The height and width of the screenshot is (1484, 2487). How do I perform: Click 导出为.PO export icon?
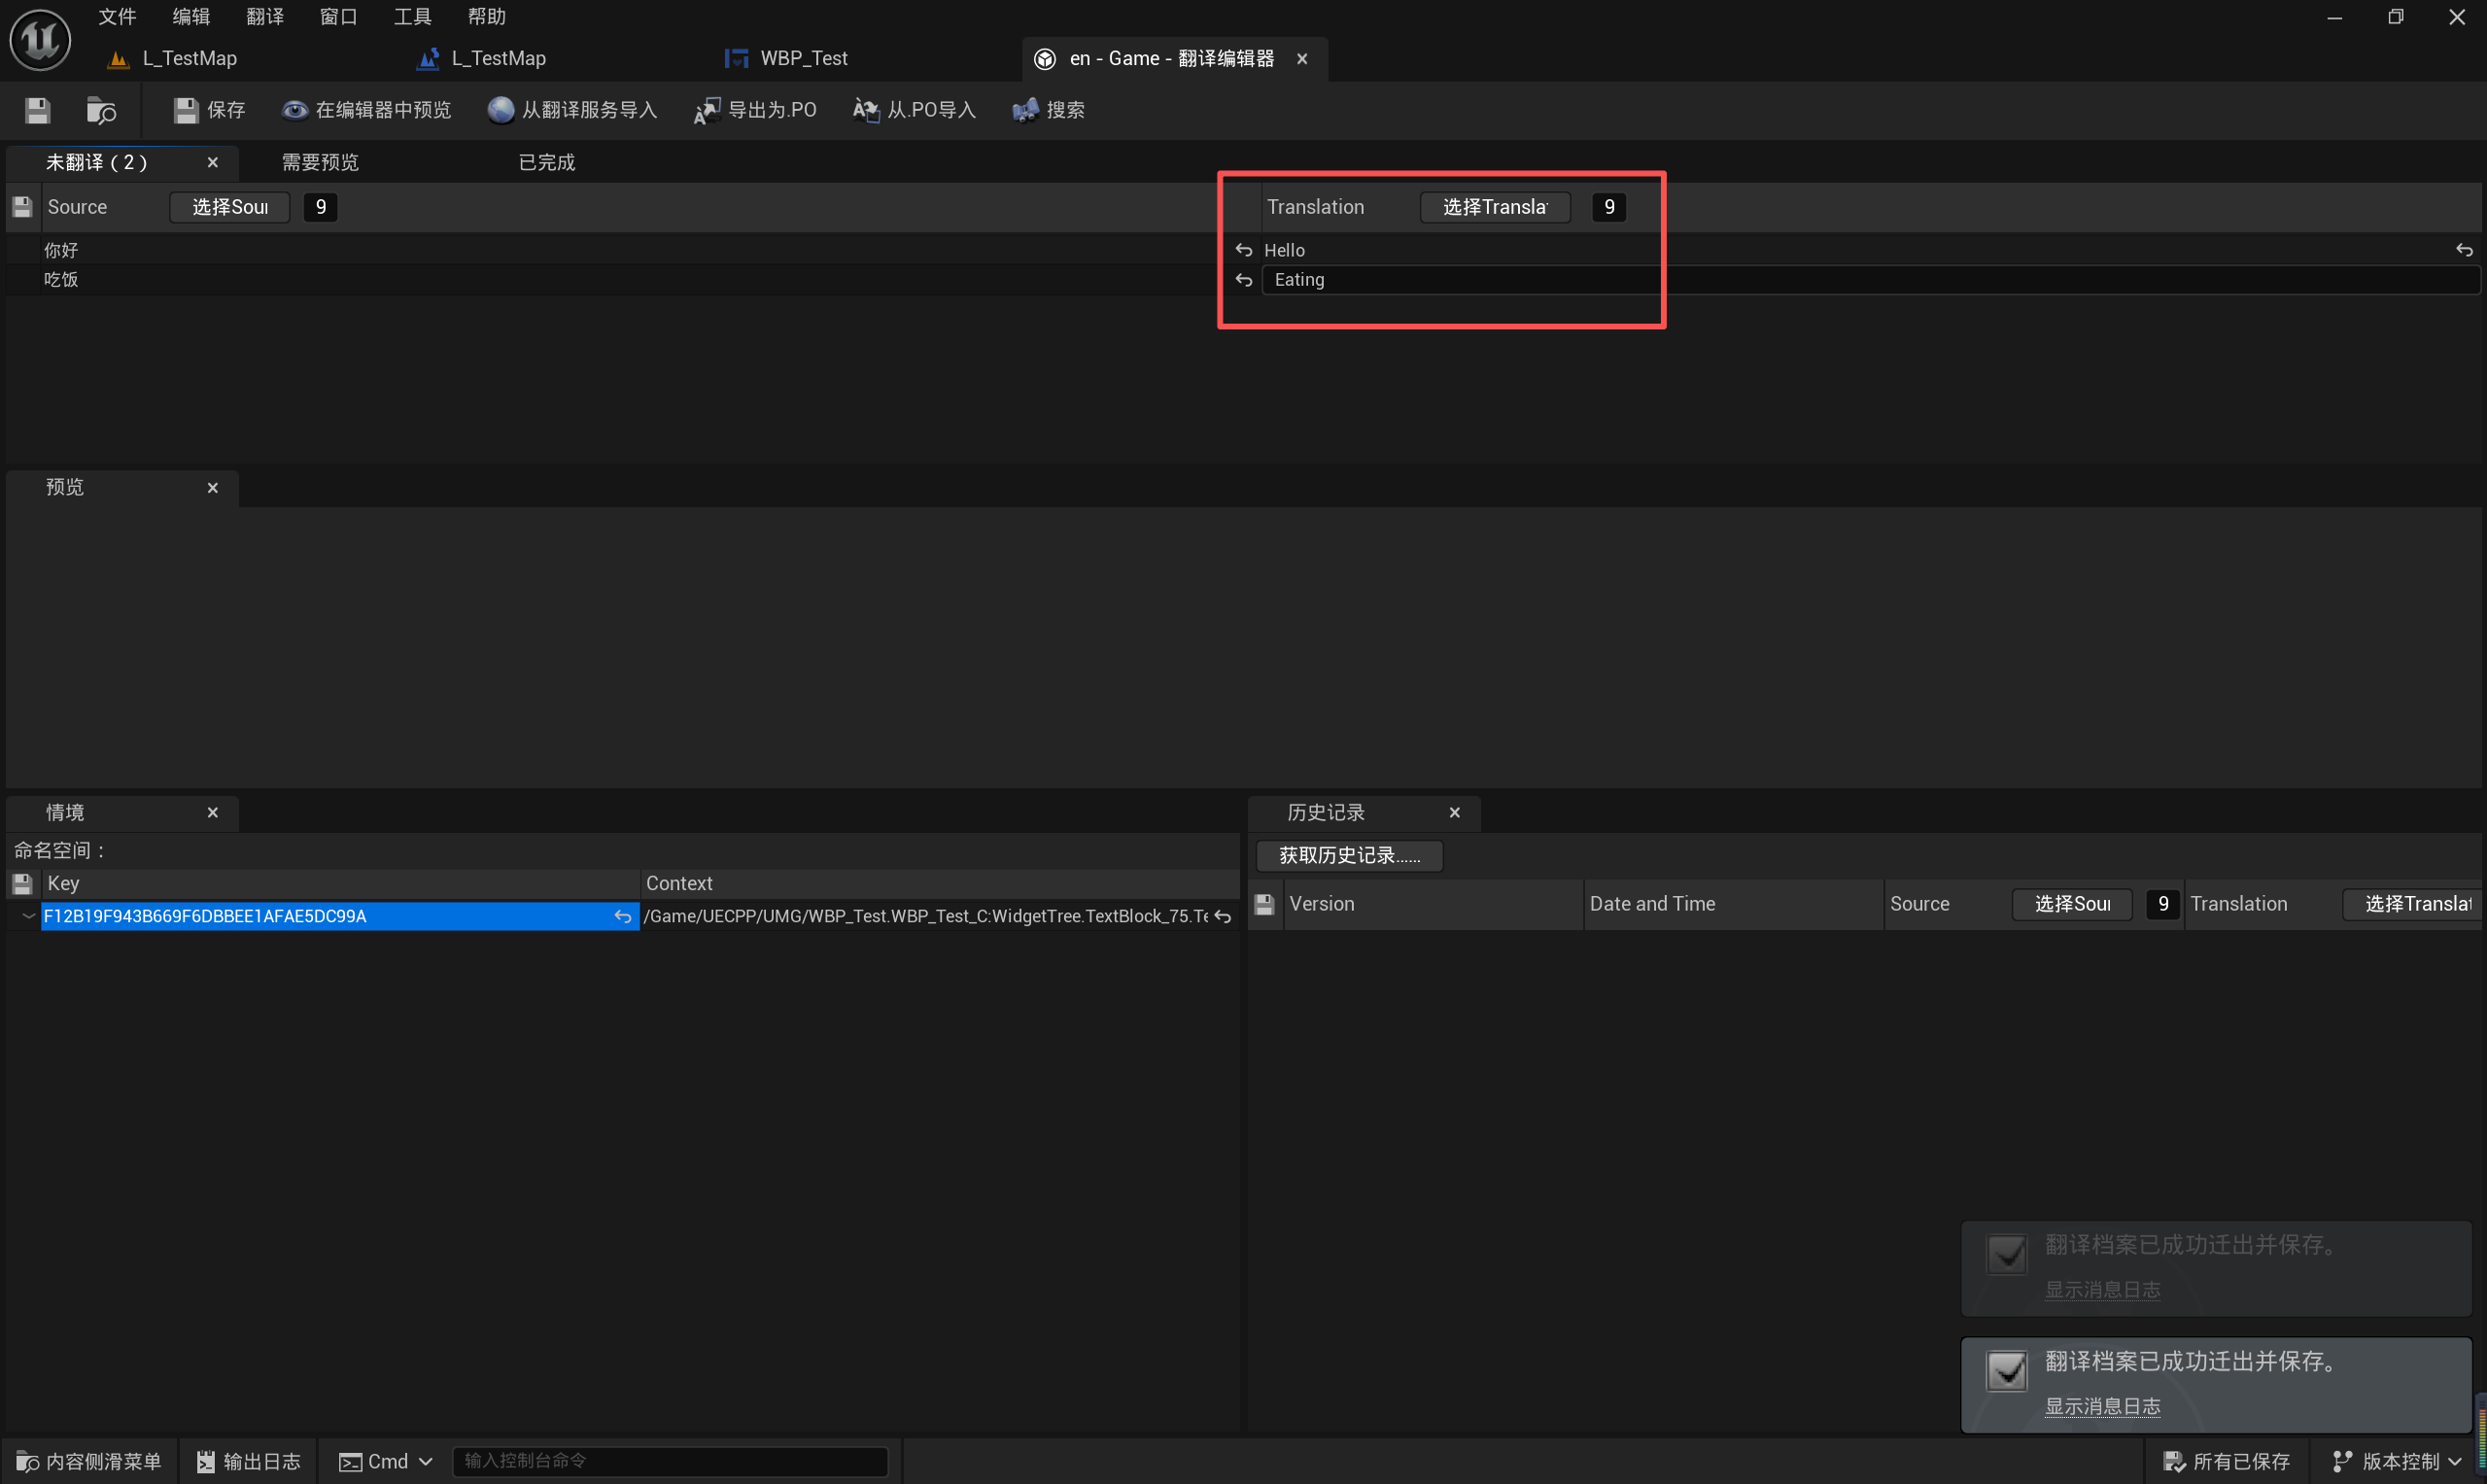(707, 110)
